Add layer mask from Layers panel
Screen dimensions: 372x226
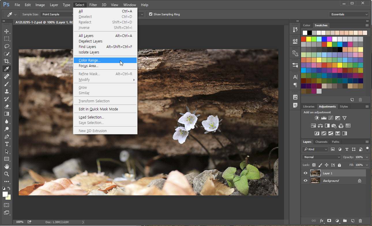coord(329,221)
